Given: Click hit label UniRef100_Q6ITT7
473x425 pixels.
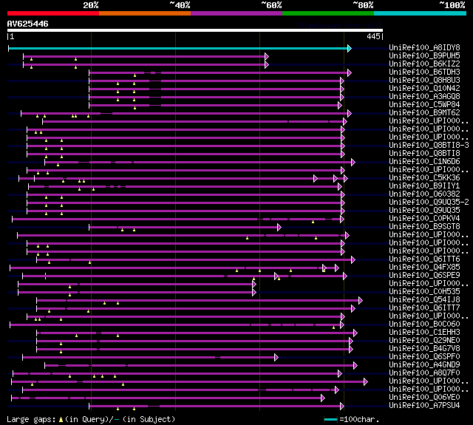Looking at the screenshot, I should 424,308.
